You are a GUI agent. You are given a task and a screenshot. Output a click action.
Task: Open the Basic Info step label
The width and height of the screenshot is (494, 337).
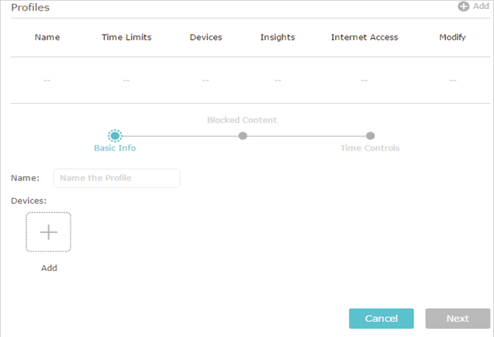coord(115,148)
